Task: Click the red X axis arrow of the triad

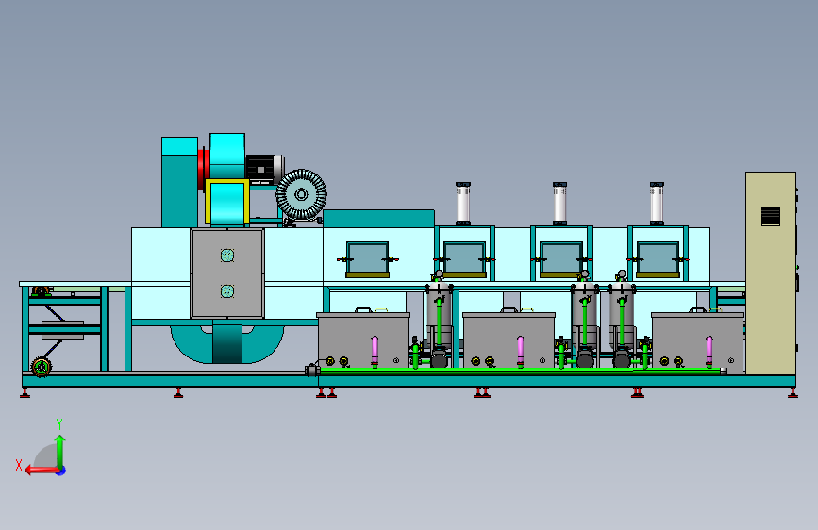Action: (x=42, y=471)
